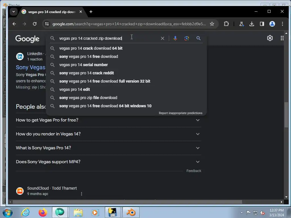Choose suggestion 'sony vegas pro 14 crack reddit'
The image size is (291, 218).
tap(126, 73)
